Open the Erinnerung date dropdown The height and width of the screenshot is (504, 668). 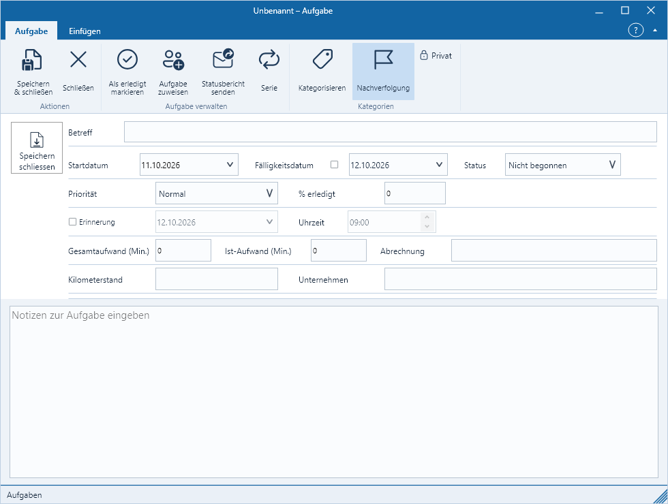pos(269,222)
